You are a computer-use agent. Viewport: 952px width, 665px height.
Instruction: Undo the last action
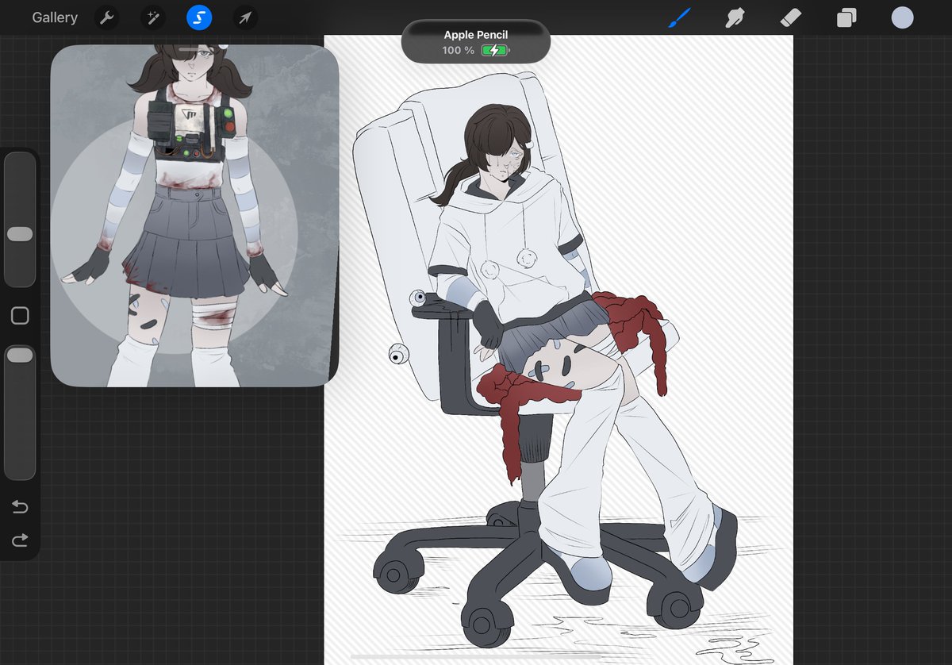(x=20, y=507)
